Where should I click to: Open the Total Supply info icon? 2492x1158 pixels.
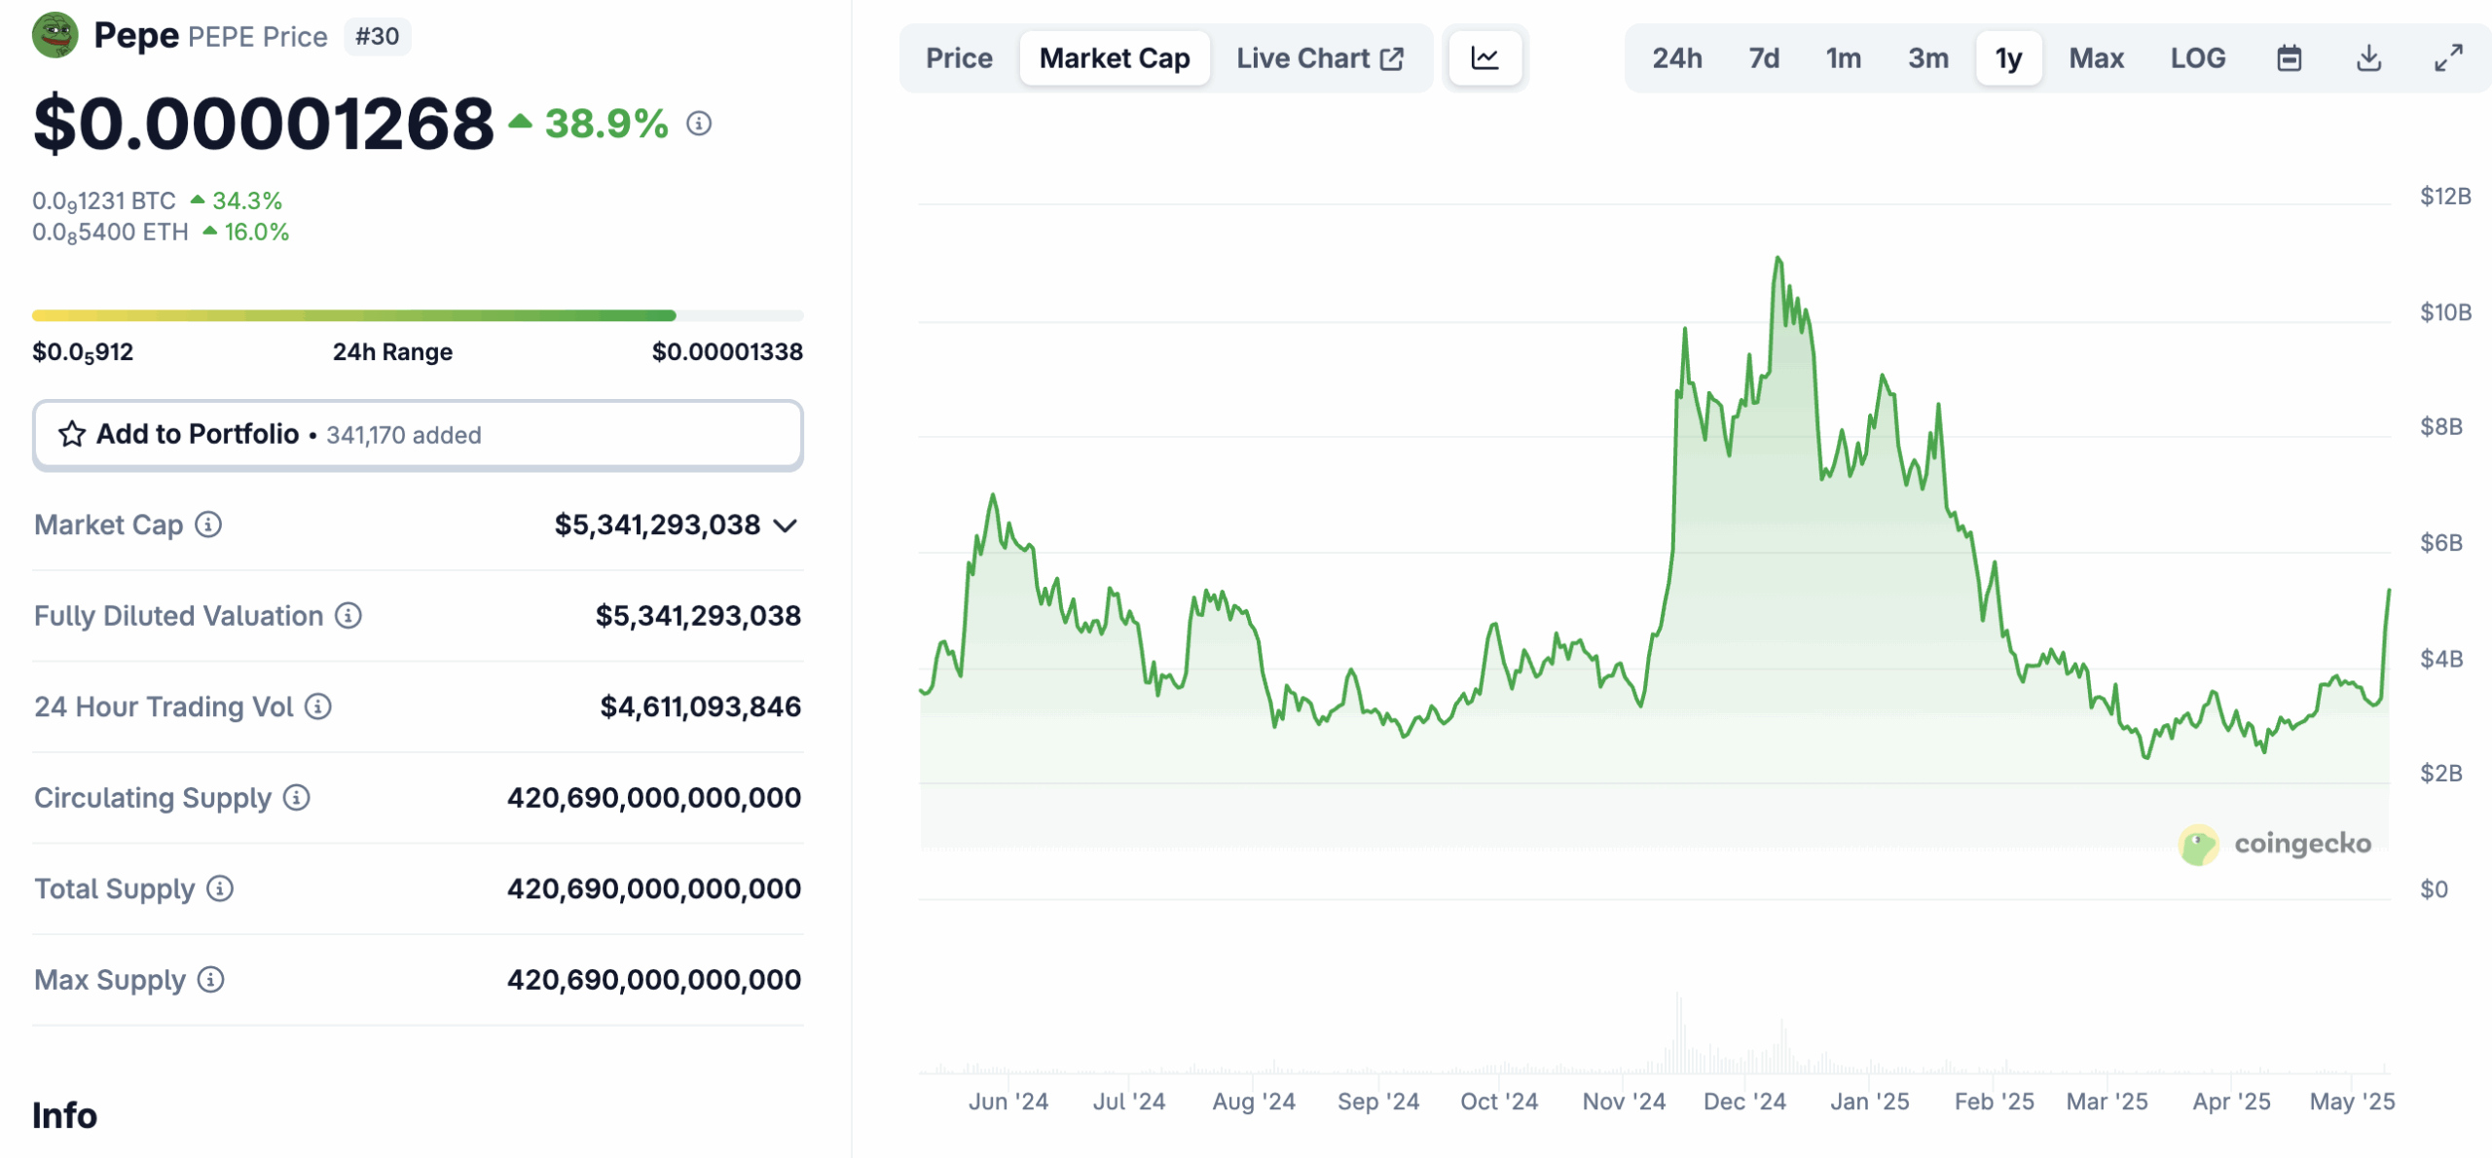[x=220, y=888]
